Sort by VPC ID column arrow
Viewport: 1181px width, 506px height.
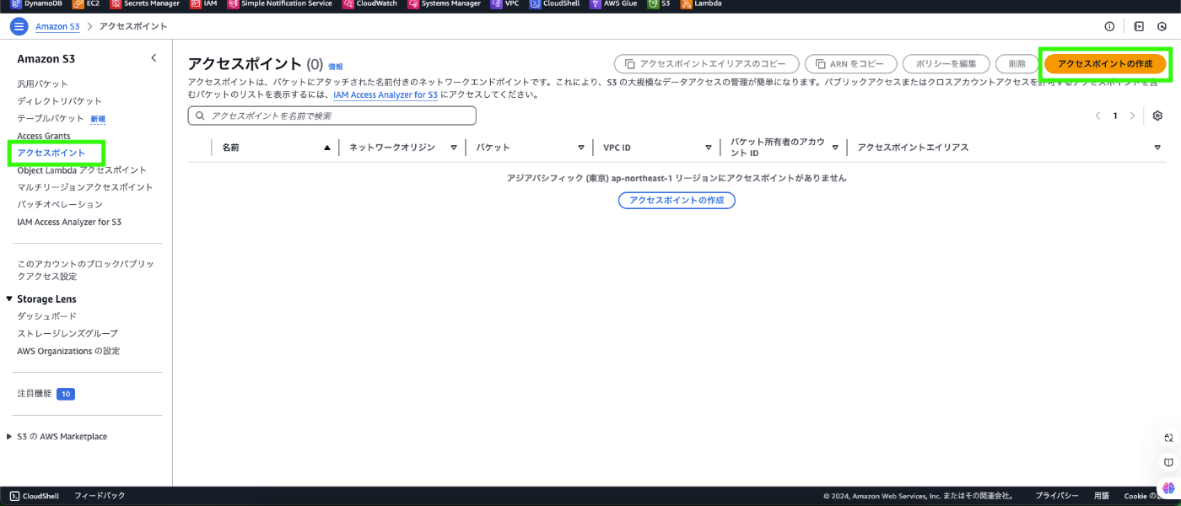point(709,148)
